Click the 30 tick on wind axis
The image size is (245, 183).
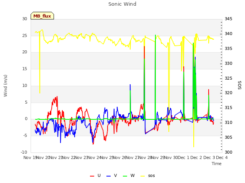click(x=24, y=19)
